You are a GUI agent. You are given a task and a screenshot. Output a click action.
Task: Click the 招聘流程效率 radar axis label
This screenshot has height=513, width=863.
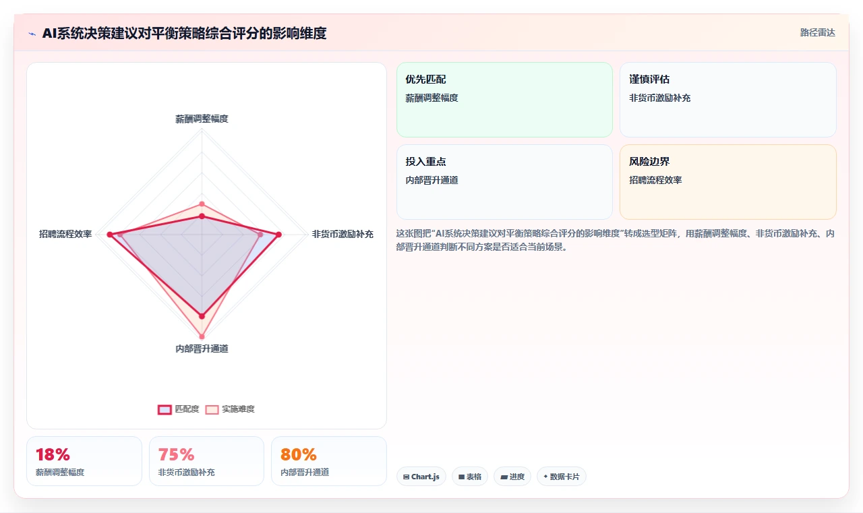coord(65,235)
